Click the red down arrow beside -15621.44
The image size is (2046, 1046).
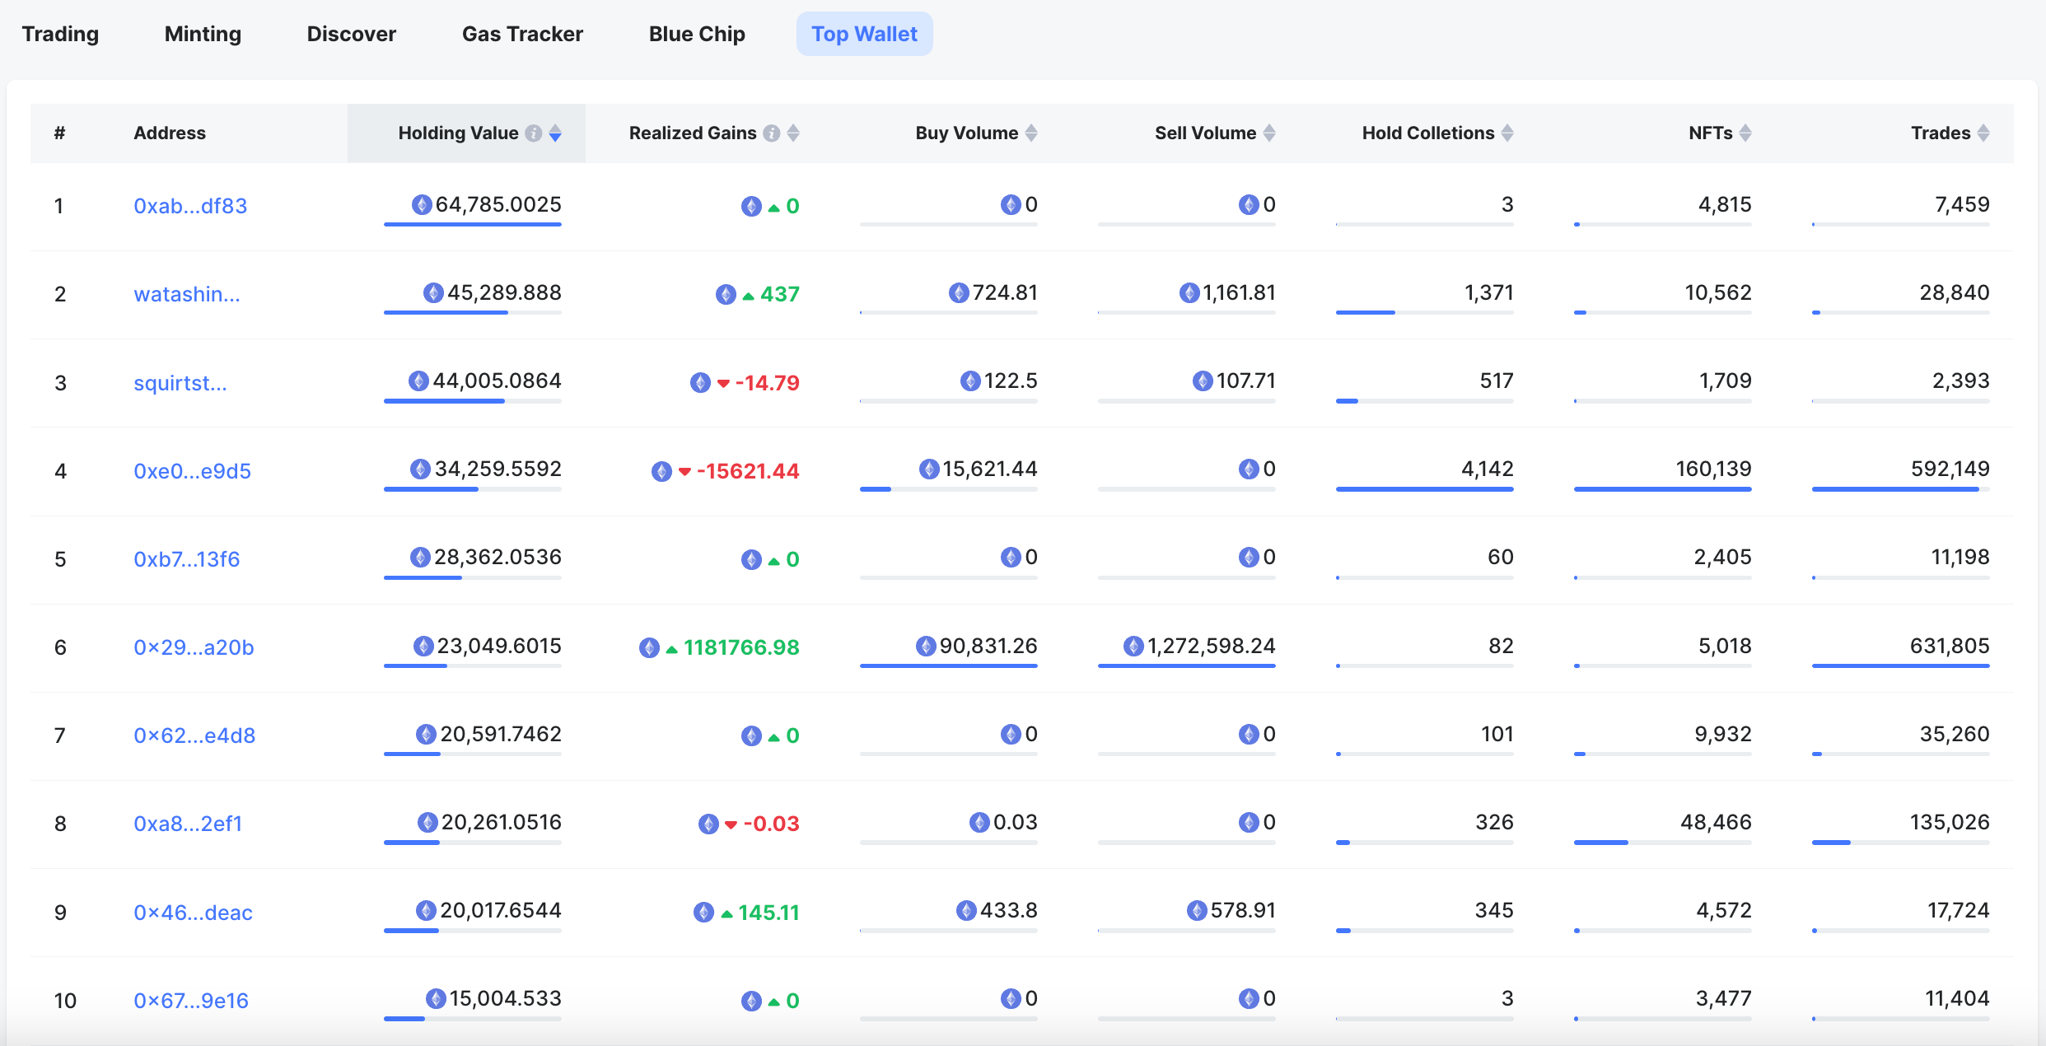tap(684, 472)
